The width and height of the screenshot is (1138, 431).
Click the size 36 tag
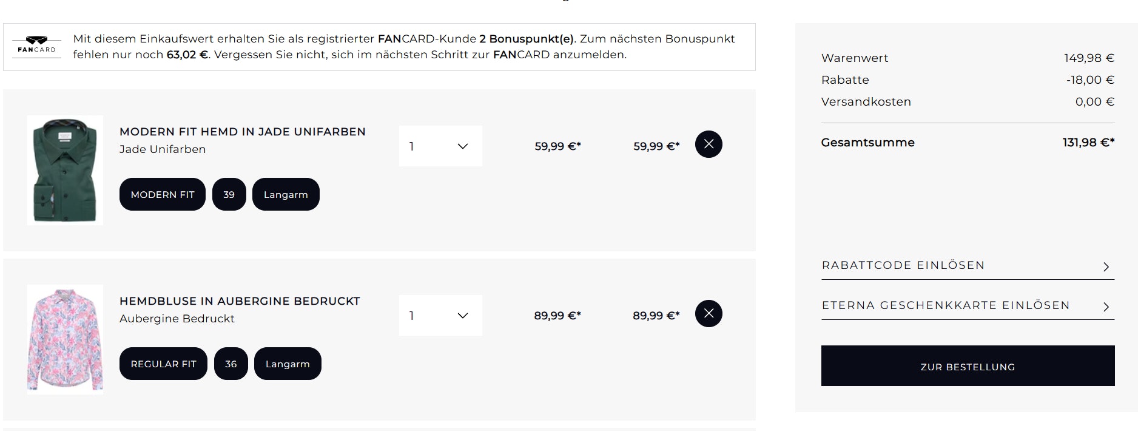(x=231, y=364)
